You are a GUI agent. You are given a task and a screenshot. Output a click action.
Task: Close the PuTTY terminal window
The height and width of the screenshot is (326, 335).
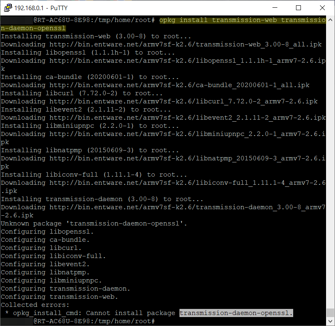click(322, 8)
